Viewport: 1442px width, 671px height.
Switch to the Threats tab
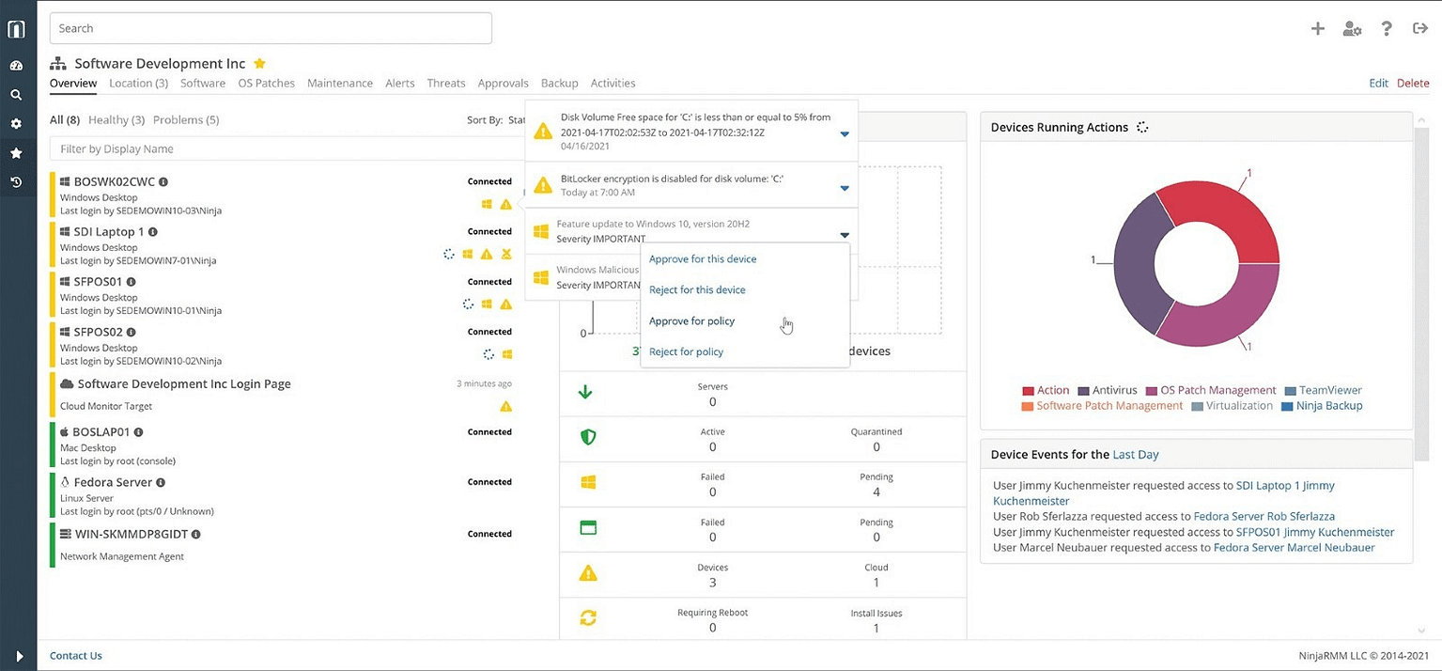(x=445, y=83)
